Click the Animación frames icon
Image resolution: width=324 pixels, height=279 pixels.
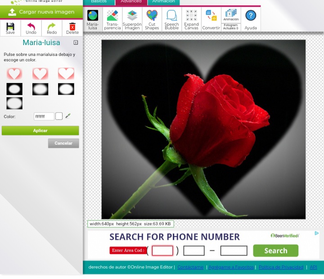coord(231,15)
